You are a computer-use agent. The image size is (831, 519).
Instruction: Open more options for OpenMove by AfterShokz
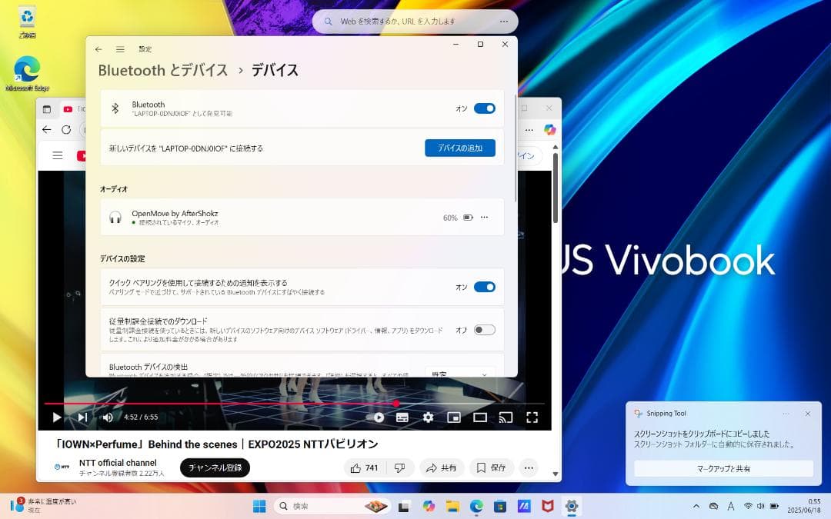tap(484, 218)
